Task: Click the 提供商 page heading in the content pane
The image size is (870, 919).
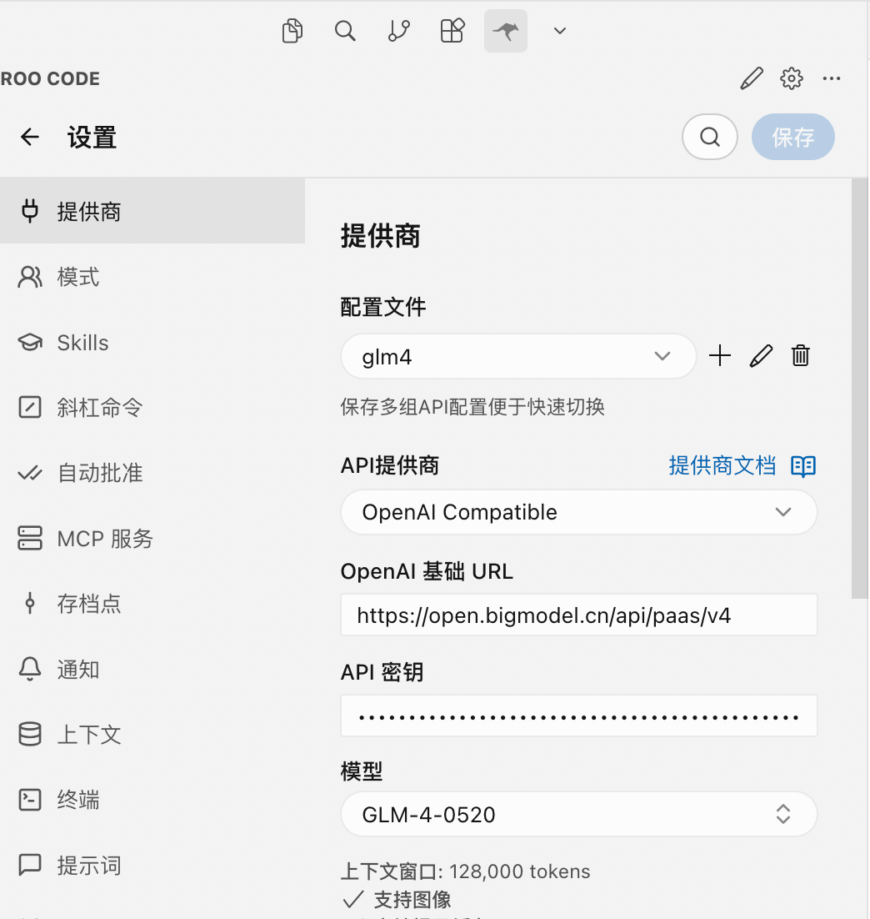Action: [381, 236]
